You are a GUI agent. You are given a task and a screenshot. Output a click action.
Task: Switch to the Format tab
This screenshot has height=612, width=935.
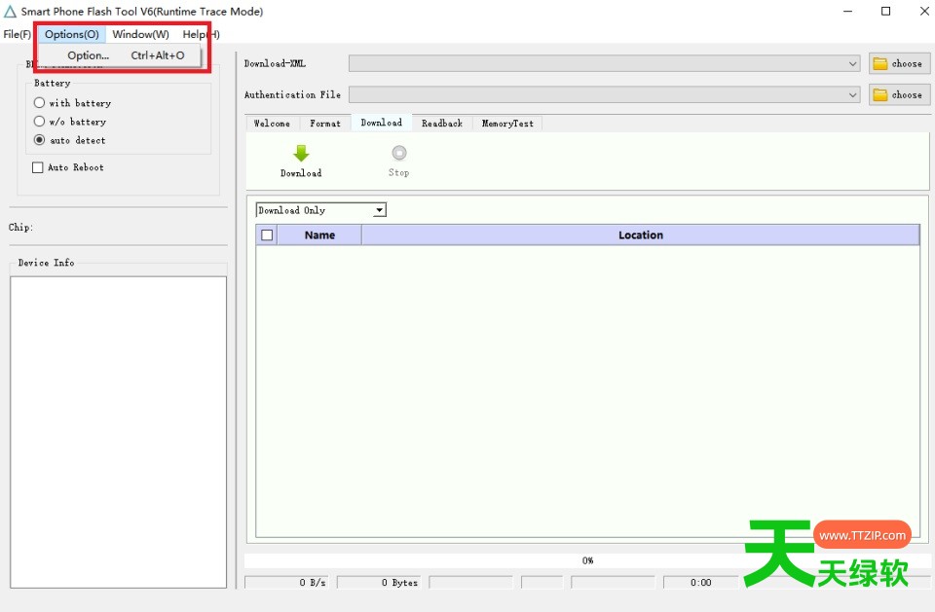pyautogui.click(x=325, y=124)
